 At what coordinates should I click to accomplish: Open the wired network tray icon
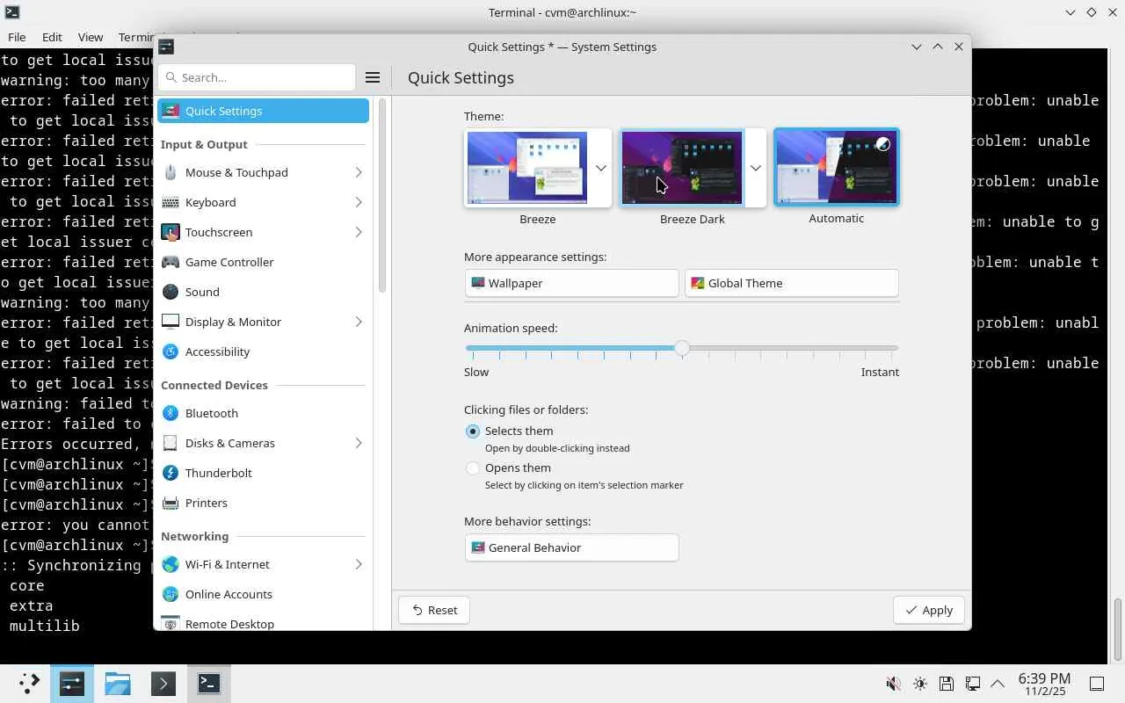(x=973, y=684)
